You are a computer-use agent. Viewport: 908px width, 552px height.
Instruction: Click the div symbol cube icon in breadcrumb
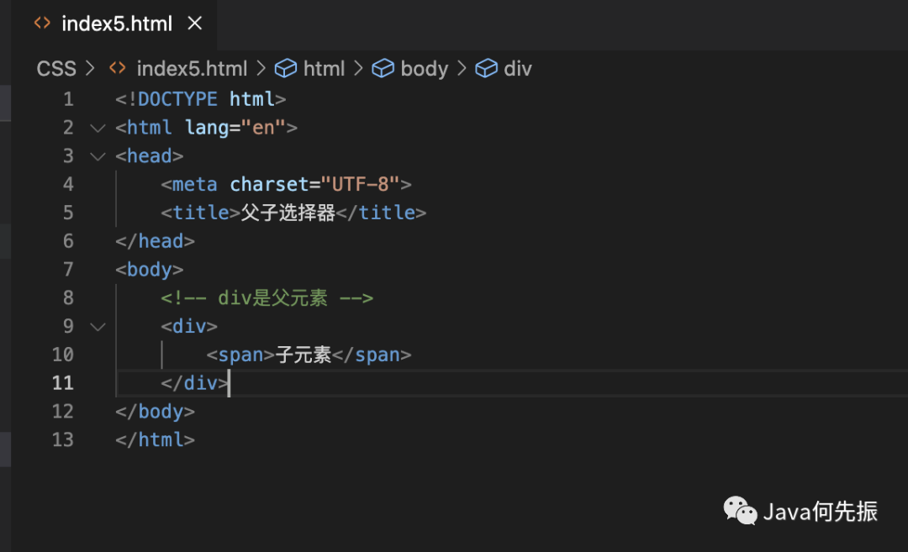coord(486,68)
